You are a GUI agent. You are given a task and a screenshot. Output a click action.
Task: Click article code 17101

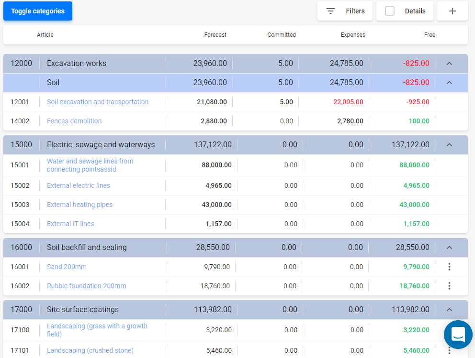point(20,350)
